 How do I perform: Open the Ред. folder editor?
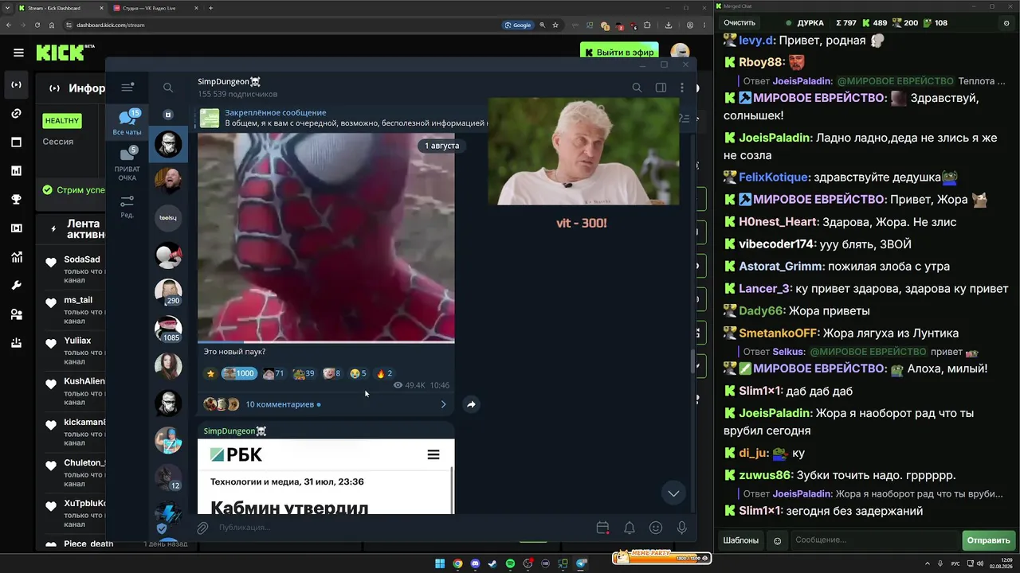tap(127, 207)
